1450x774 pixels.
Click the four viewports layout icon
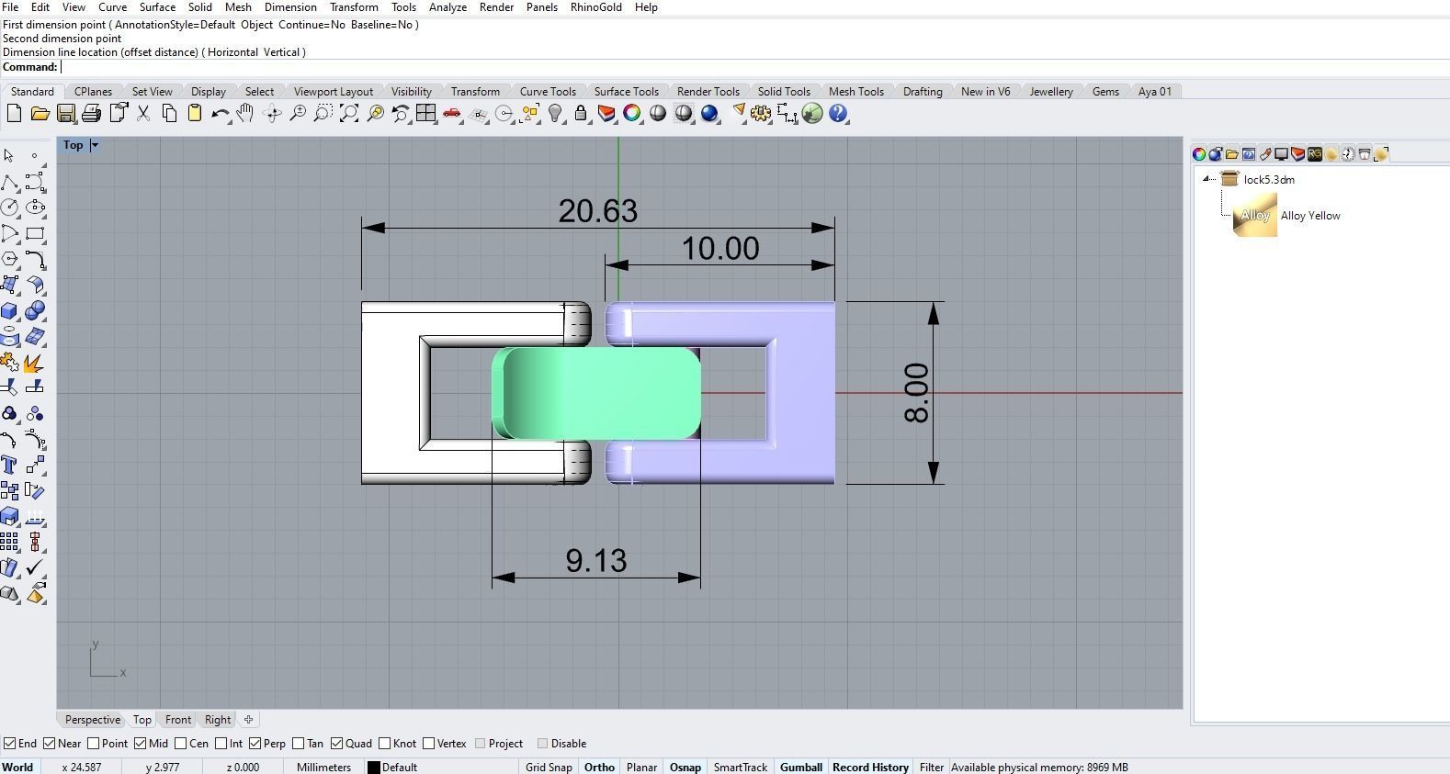426,113
